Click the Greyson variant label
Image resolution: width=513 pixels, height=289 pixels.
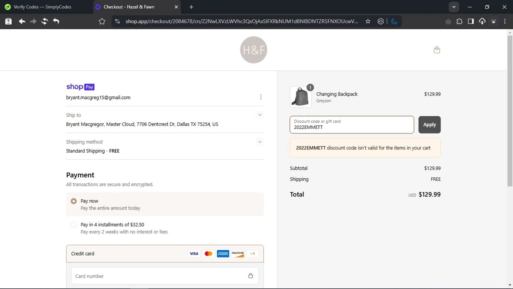[x=324, y=101]
